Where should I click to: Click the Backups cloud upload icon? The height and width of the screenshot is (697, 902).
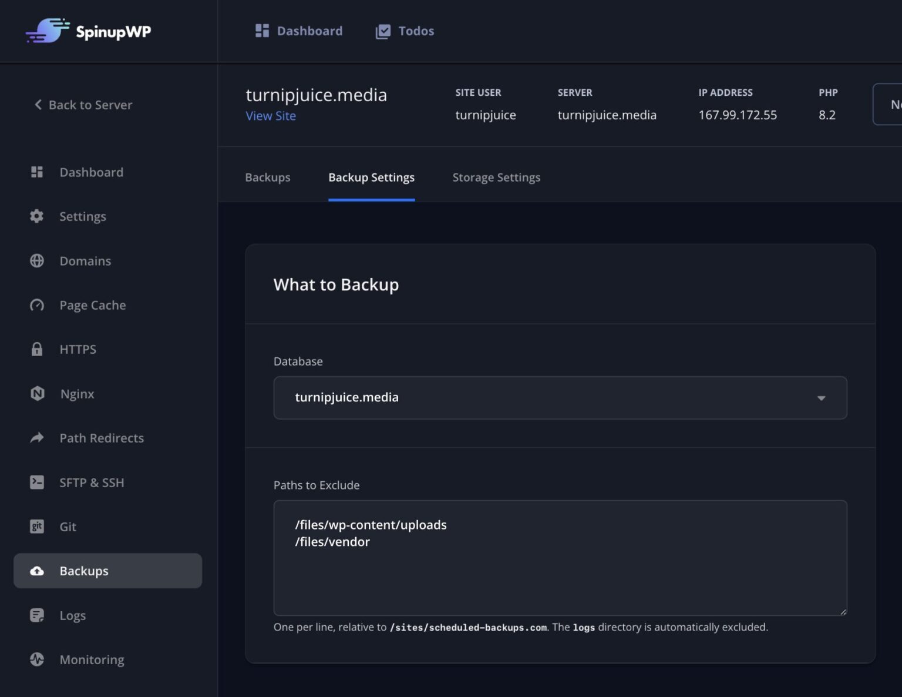coord(37,571)
